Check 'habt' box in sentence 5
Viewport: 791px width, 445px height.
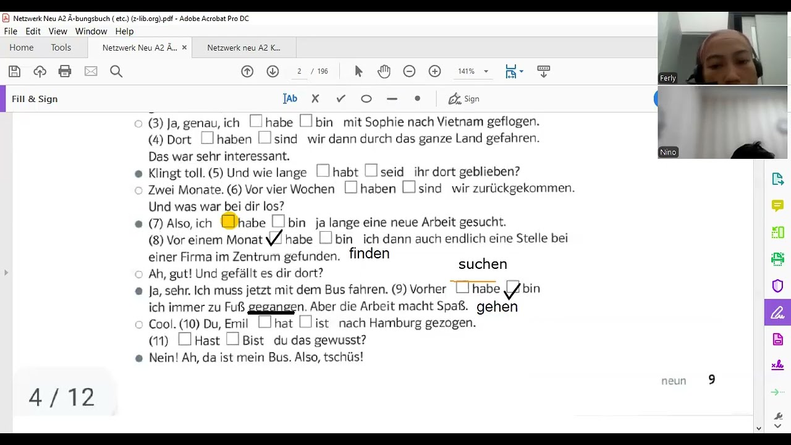[323, 170]
